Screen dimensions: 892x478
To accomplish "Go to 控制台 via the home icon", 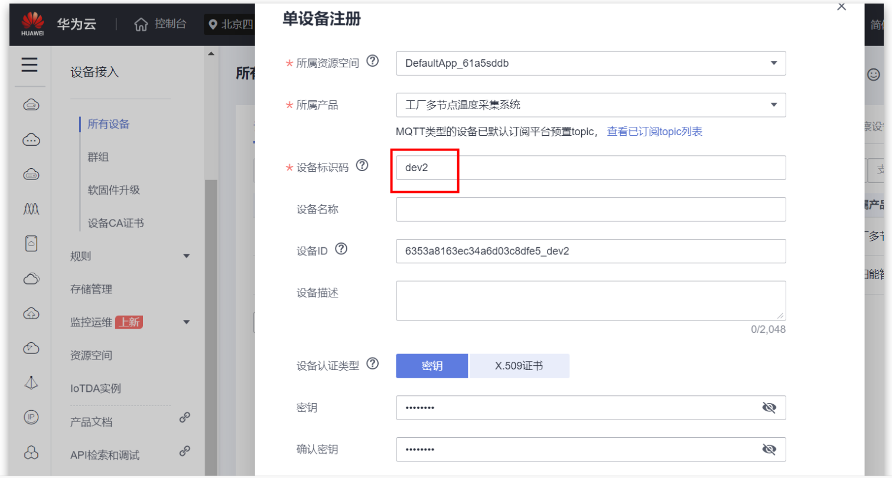I will 141,24.
